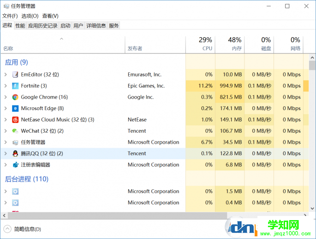Expand the first background process row
The image size is (316, 239).
coord(6,191)
